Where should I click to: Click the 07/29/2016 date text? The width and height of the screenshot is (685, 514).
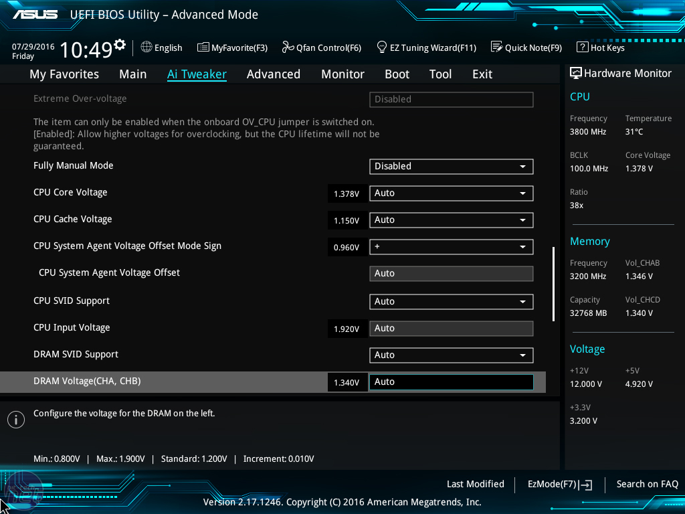pos(33,47)
